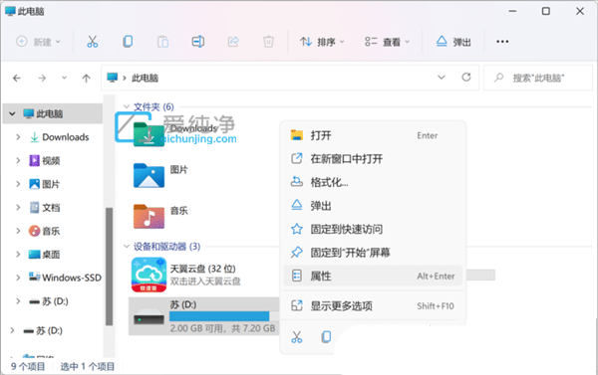Image resolution: width=598 pixels, height=375 pixels.
Task: Collapse the 设备和驱动器 (3) group header
Action: click(x=127, y=247)
